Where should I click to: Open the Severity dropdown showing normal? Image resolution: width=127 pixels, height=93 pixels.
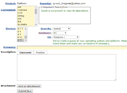62,29
